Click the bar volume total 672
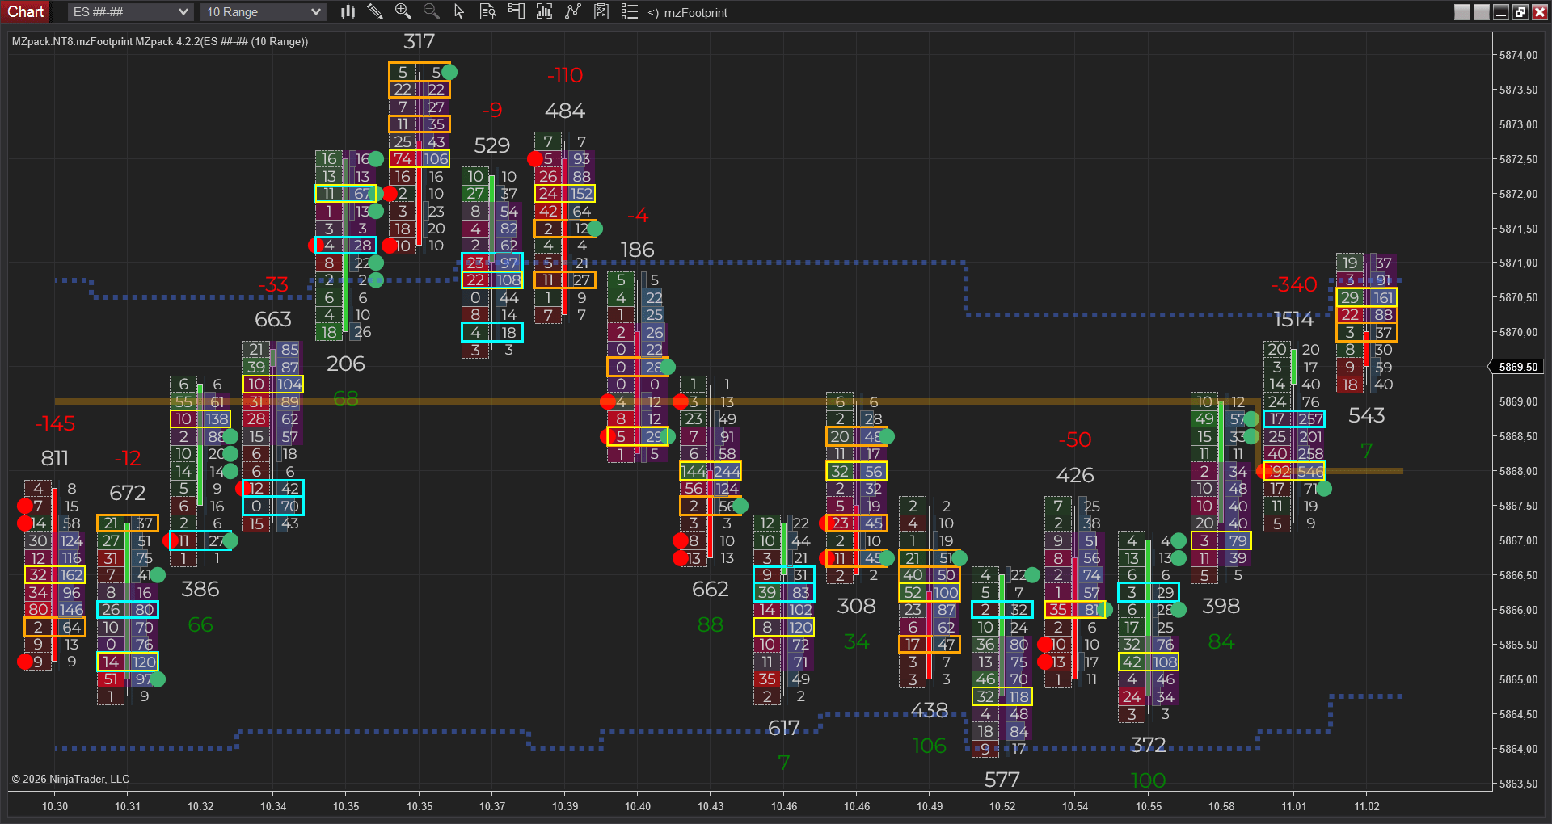Viewport: 1552px width, 824px height. click(x=128, y=493)
